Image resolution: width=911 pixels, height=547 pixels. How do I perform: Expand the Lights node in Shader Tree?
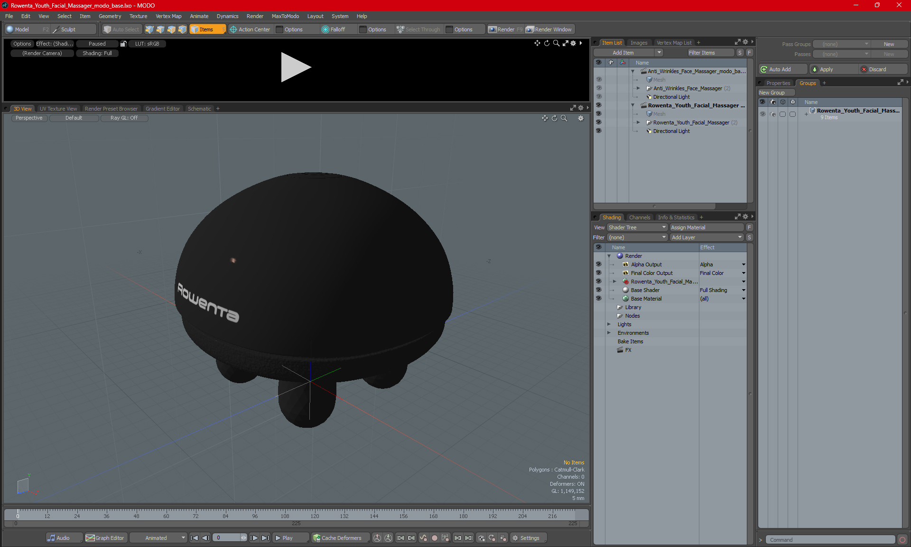point(609,324)
